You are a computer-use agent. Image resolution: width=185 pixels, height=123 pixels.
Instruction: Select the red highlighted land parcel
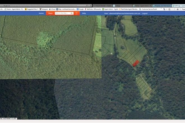(136, 63)
